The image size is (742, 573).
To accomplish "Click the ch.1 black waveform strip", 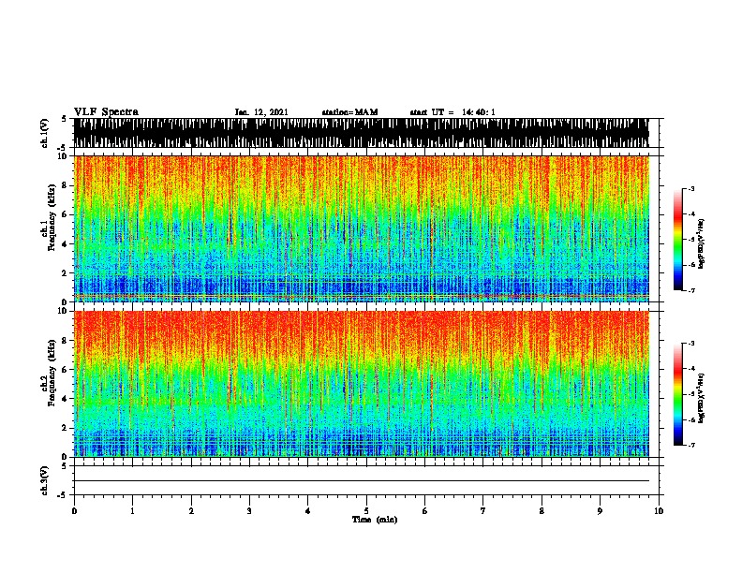I will [x=361, y=133].
